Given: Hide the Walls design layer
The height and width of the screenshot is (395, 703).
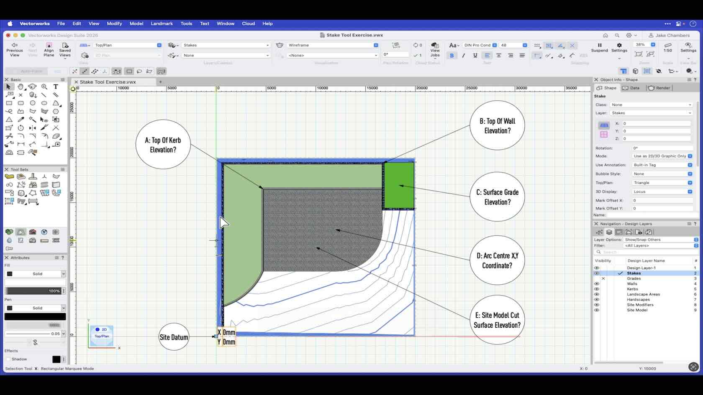Looking at the screenshot, I should point(597,284).
